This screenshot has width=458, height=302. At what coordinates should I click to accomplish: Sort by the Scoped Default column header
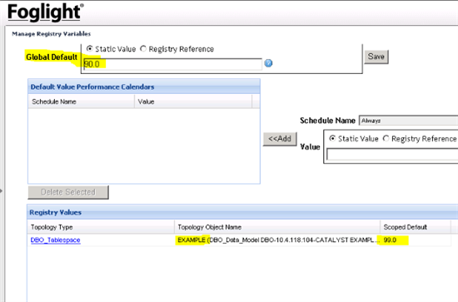416,227
